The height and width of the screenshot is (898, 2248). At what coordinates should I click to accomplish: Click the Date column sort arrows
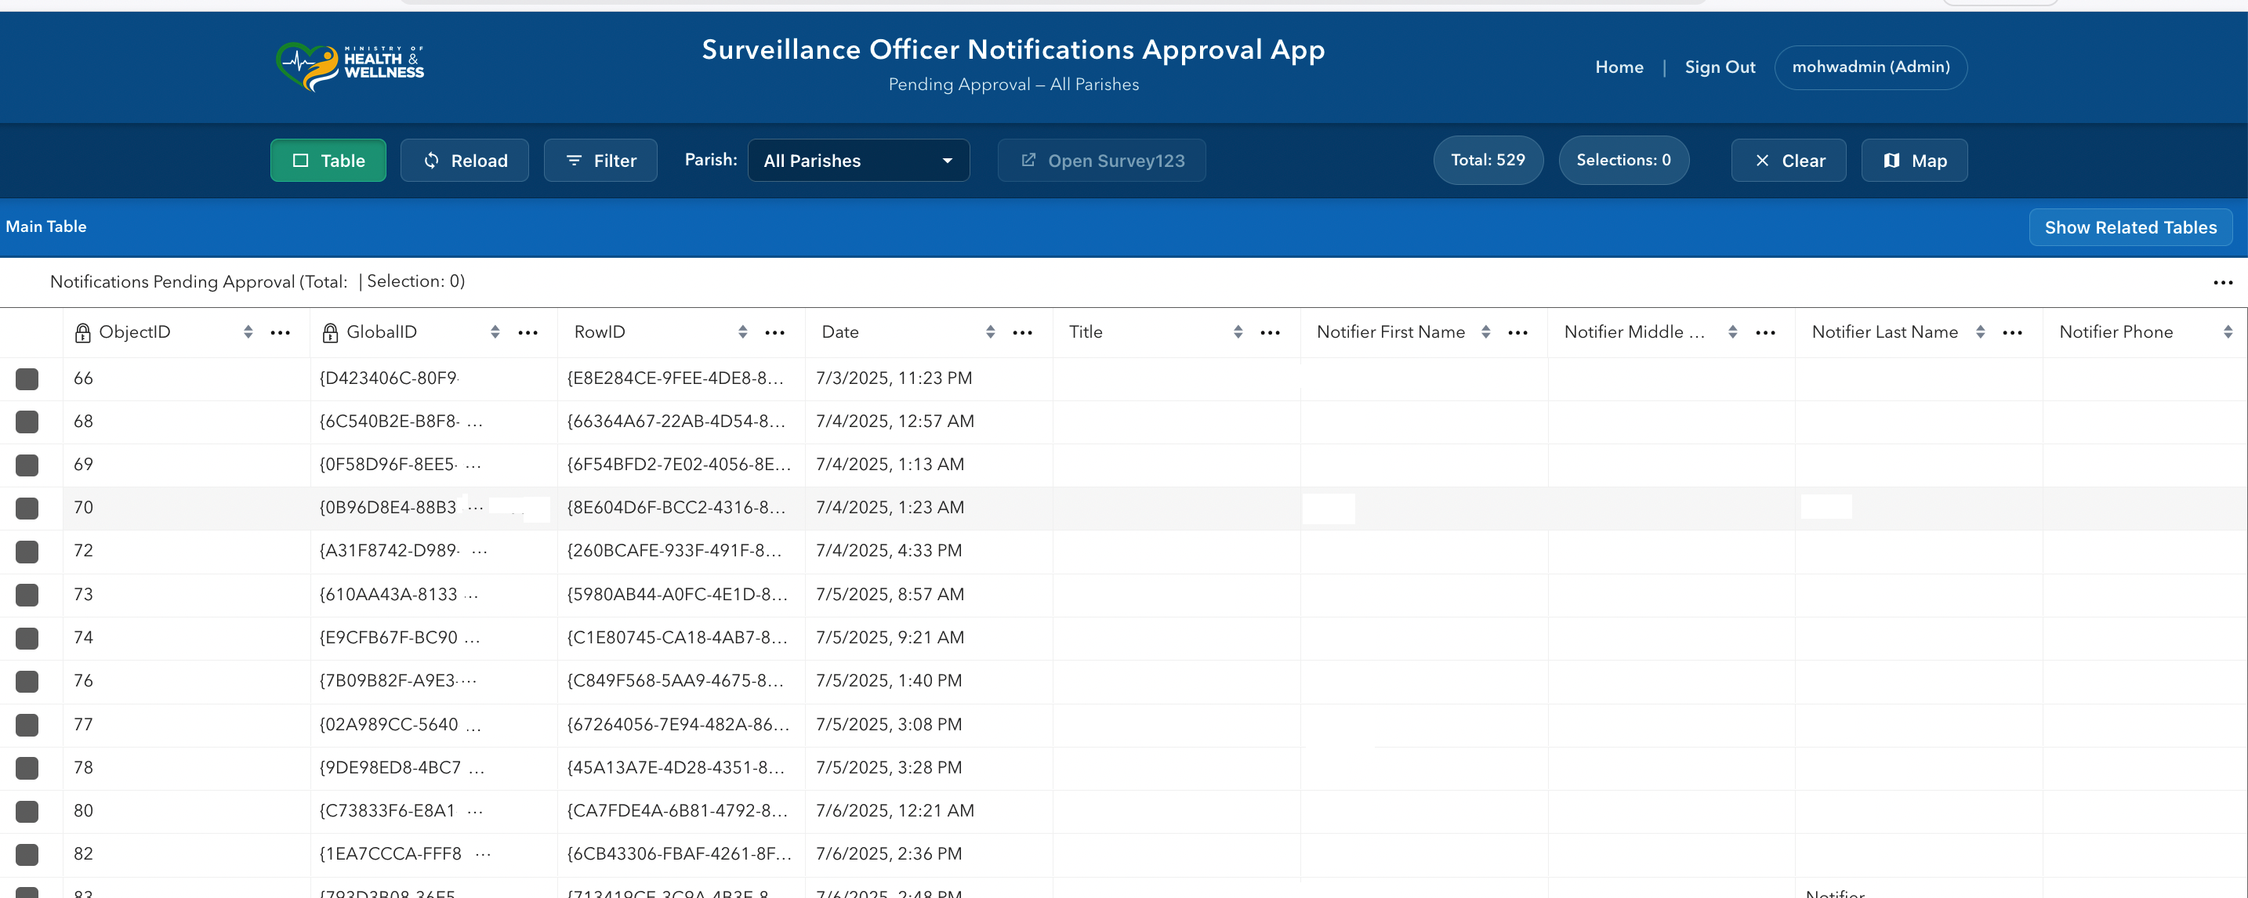pos(991,331)
